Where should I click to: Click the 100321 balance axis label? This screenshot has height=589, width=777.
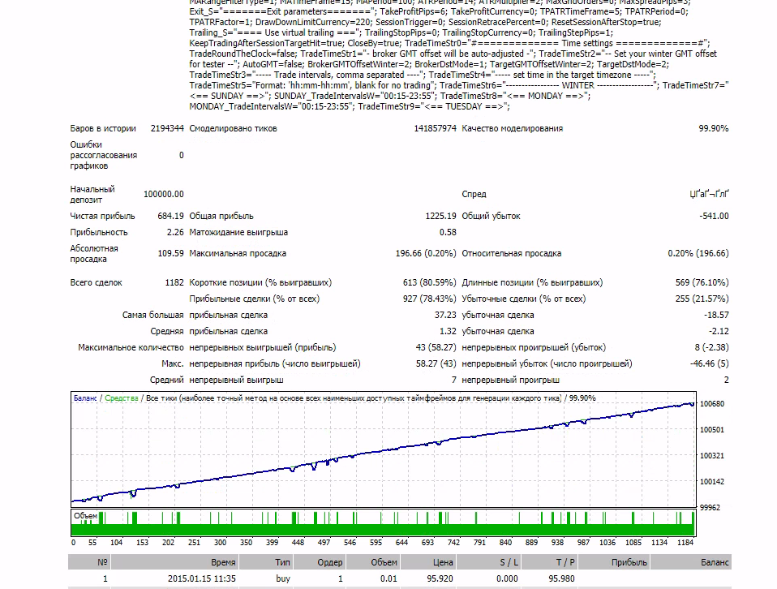tap(711, 456)
